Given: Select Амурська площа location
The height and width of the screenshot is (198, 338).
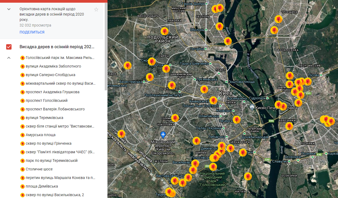Looking at the screenshot, I should (41, 135).
